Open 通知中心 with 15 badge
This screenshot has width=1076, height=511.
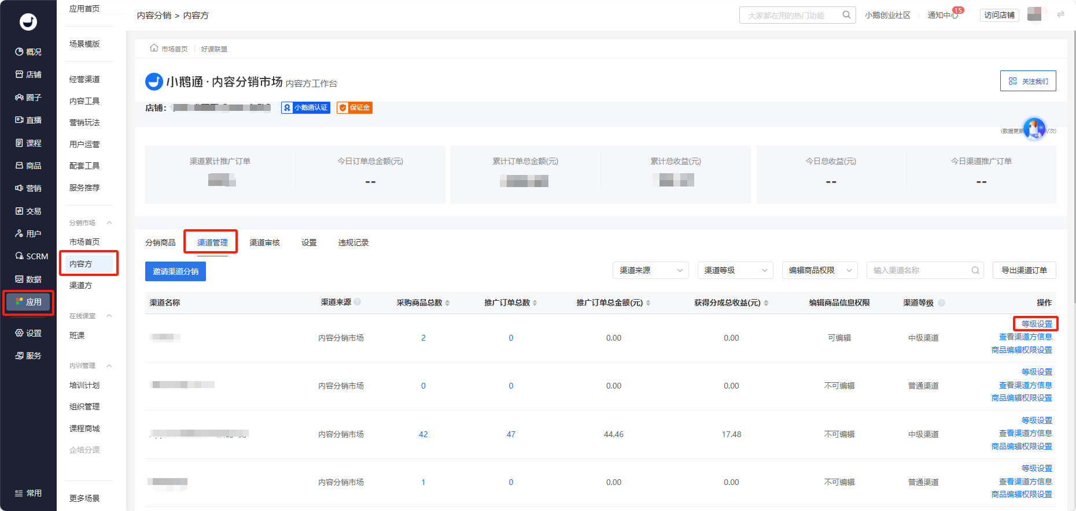[x=943, y=15]
